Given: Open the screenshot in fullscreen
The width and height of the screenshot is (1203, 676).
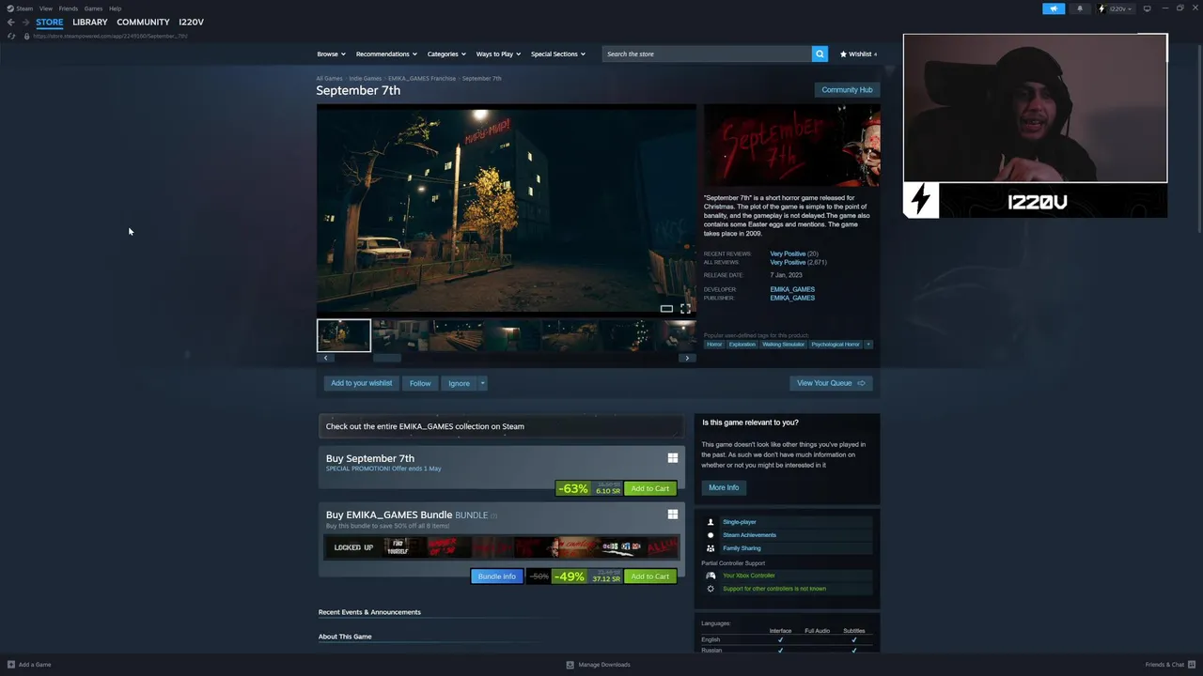Looking at the screenshot, I should [685, 308].
